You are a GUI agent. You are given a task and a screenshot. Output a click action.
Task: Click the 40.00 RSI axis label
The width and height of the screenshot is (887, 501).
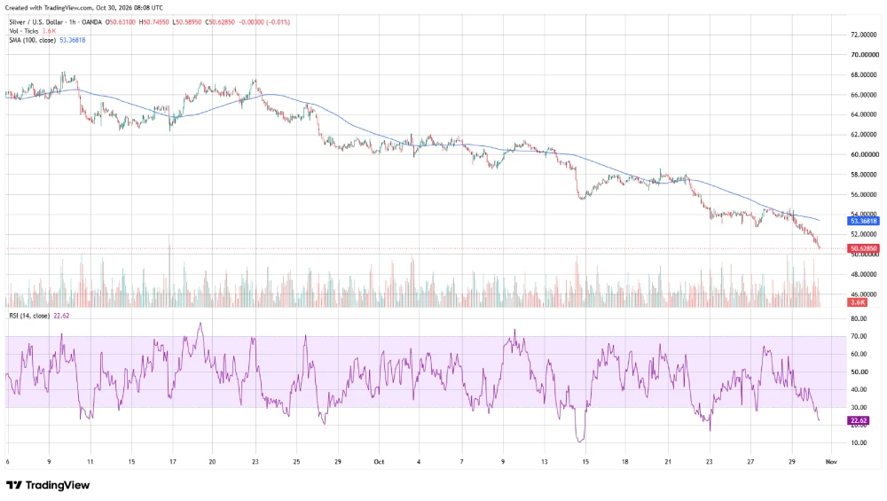859,389
